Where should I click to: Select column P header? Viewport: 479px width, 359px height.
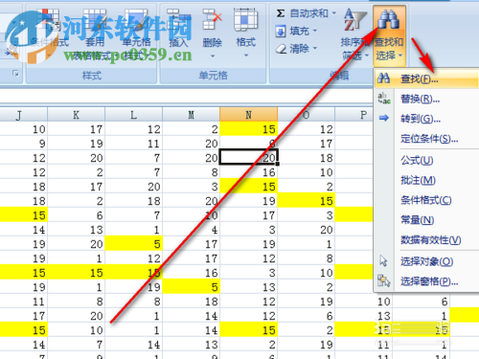coord(354,115)
